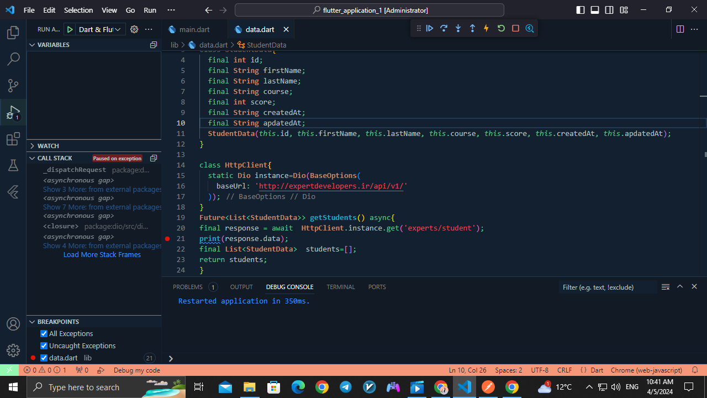This screenshot has height=398, width=707.
Task: Click the command center search box
Action: tap(370, 10)
